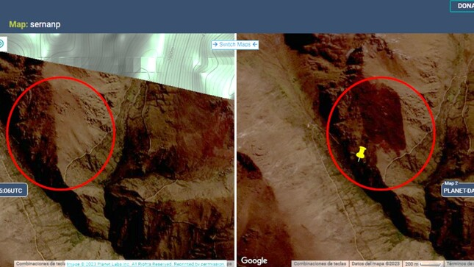Click the 5:06UTC time label
Image resolution: width=474 pixels, height=267 pixels.
tap(14, 191)
